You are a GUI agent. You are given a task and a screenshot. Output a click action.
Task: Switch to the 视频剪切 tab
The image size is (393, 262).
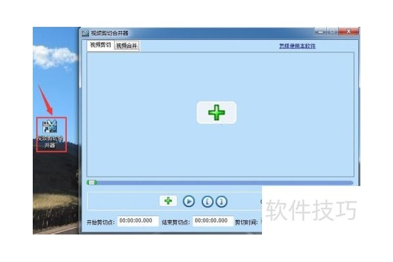100,45
